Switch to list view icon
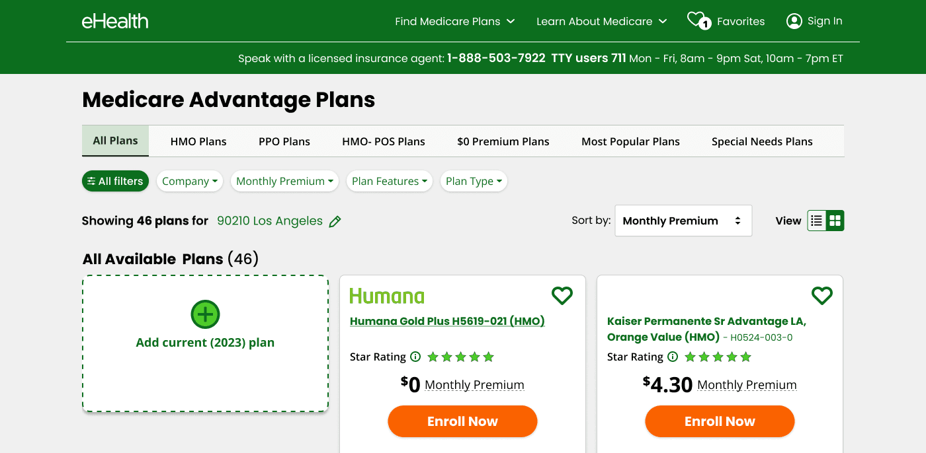Image resolution: width=926 pixels, height=453 pixels. point(817,221)
